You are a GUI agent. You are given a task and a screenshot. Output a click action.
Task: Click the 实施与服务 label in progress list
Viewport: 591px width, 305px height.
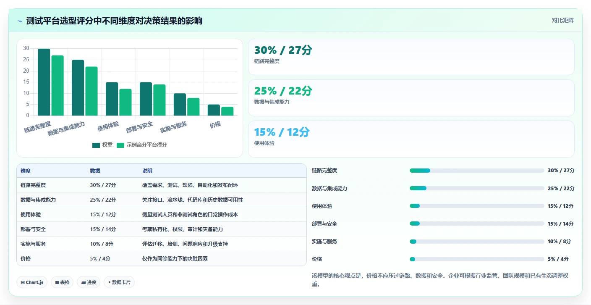324,242
